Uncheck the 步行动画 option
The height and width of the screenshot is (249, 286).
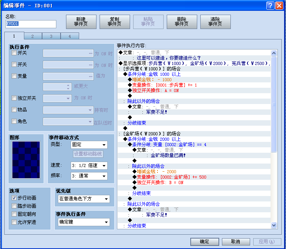tap(14, 198)
